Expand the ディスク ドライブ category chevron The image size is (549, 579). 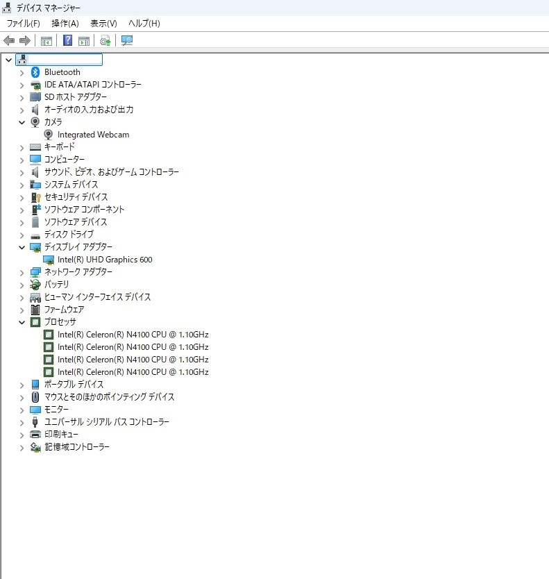point(22,235)
